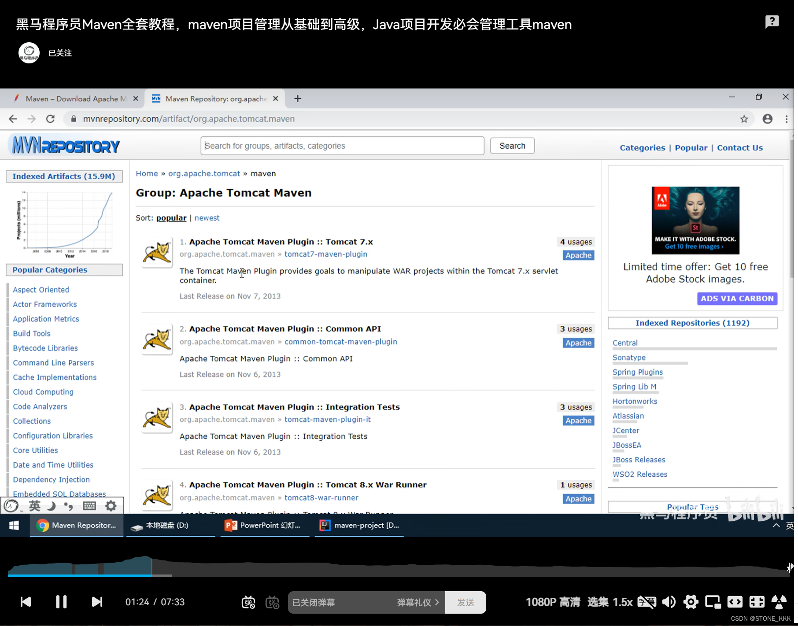Go back in browser history
The height and width of the screenshot is (626, 798).
(x=13, y=119)
